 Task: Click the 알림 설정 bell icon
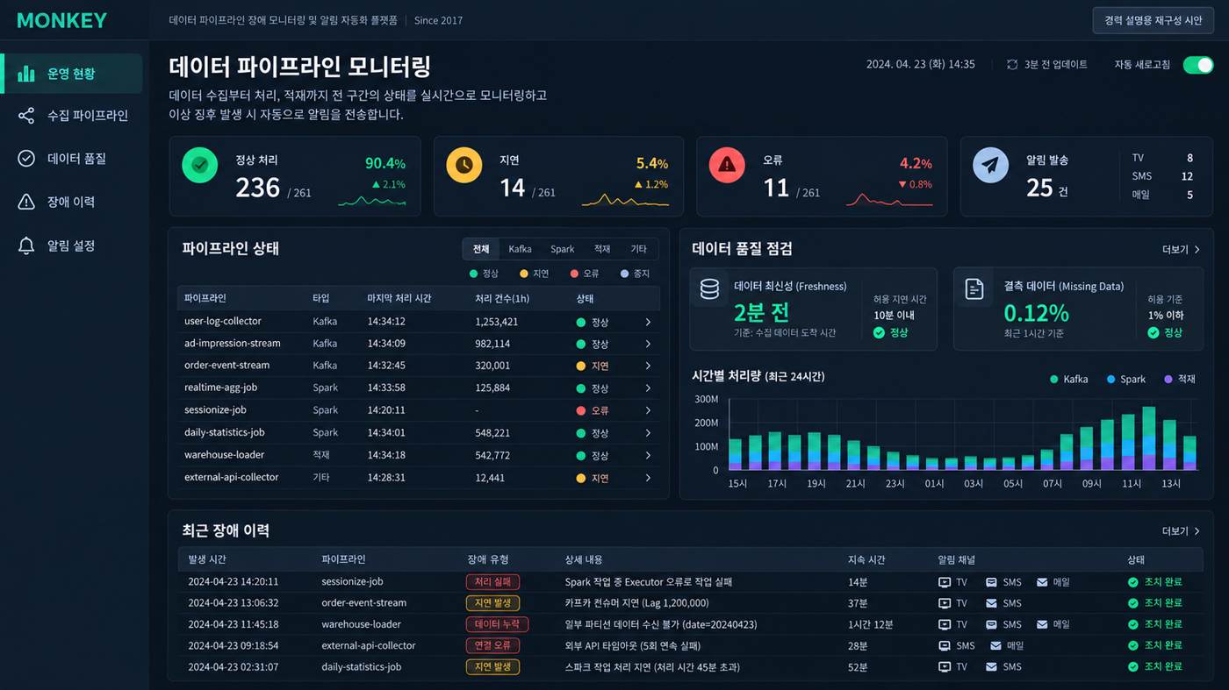[x=26, y=245]
